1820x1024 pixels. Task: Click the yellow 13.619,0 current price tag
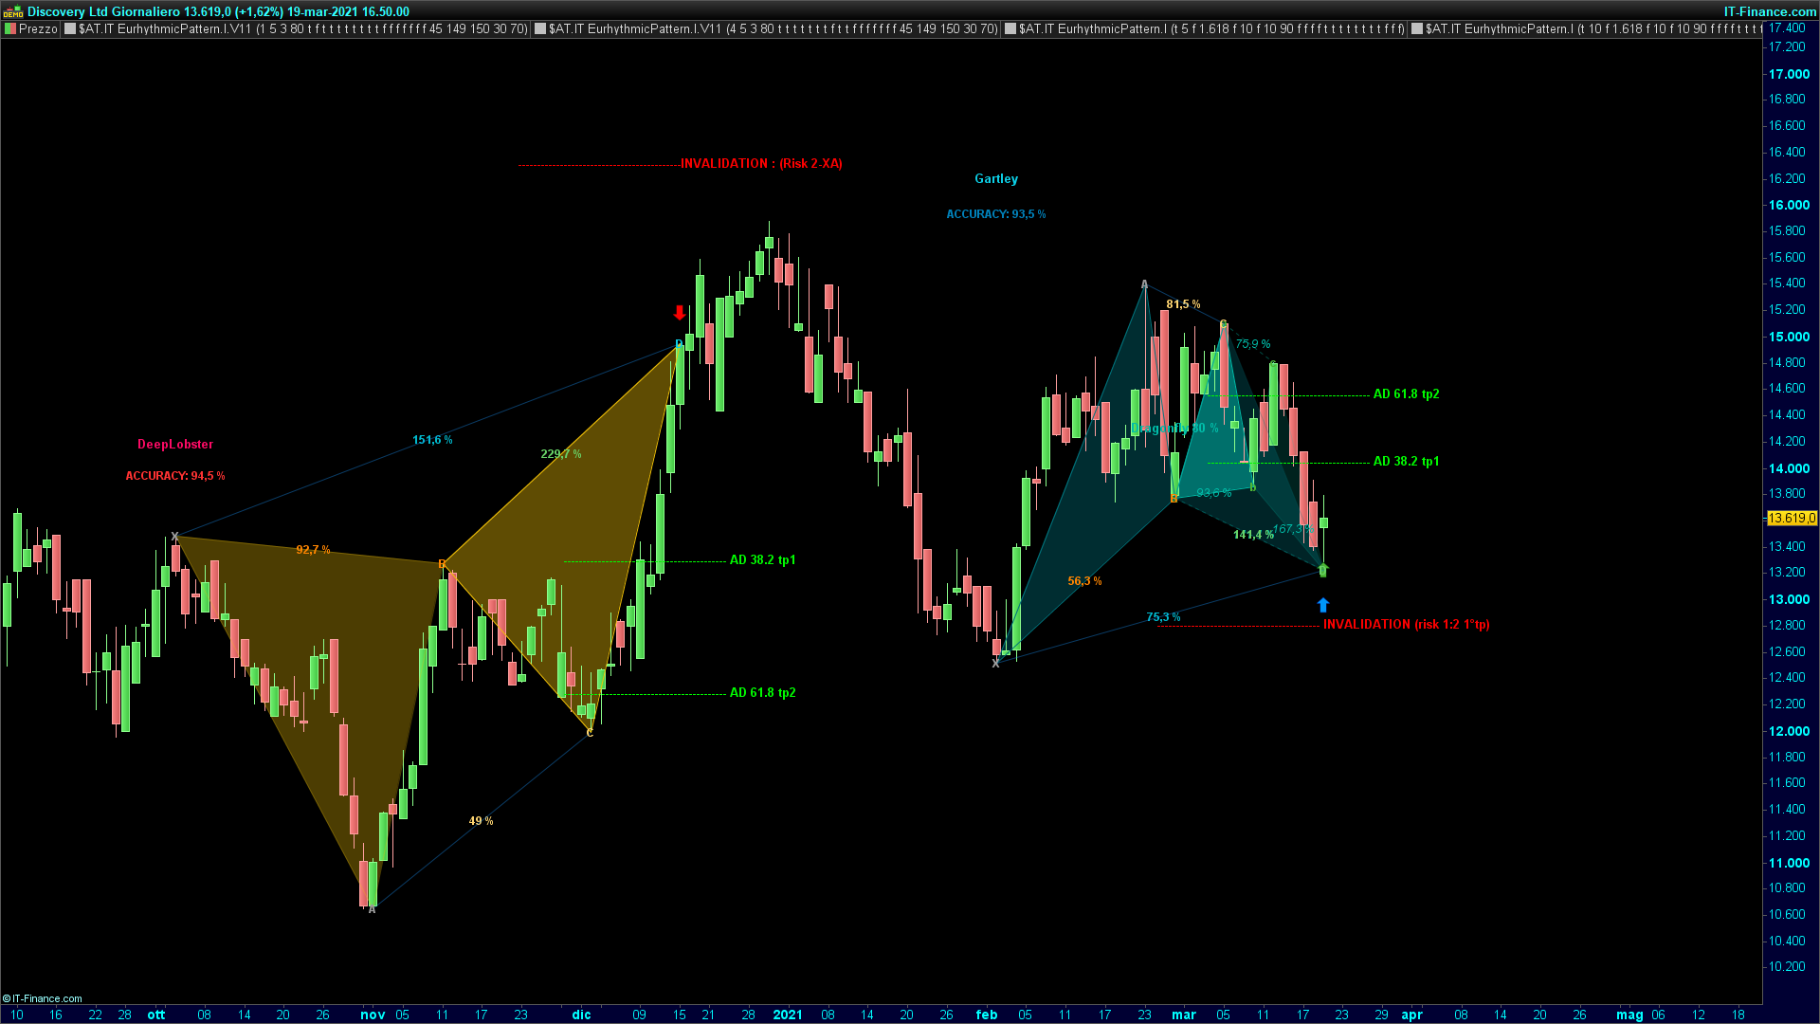tap(1792, 518)
